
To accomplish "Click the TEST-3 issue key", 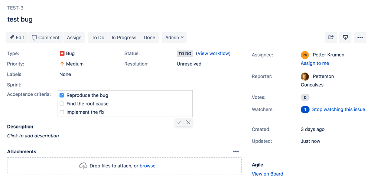I will click(x=15, y=8).
